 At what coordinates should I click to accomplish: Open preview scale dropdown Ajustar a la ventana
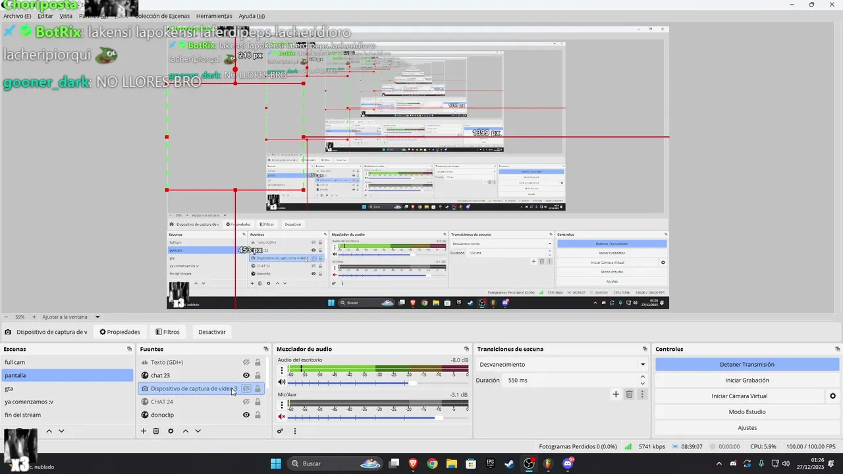(x=71, y=317)
